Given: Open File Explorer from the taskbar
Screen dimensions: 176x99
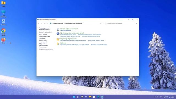Looking at the screenshot, I should tap(90, 97).
